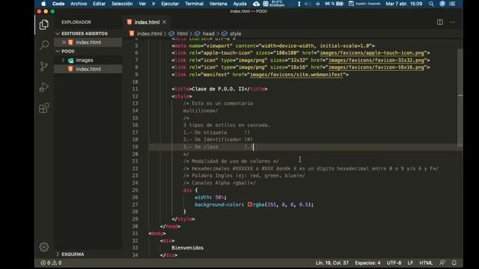Screen dimensions: 479x269
Task: Open errors and warnings in status bar
Action: tap(51, 262)
